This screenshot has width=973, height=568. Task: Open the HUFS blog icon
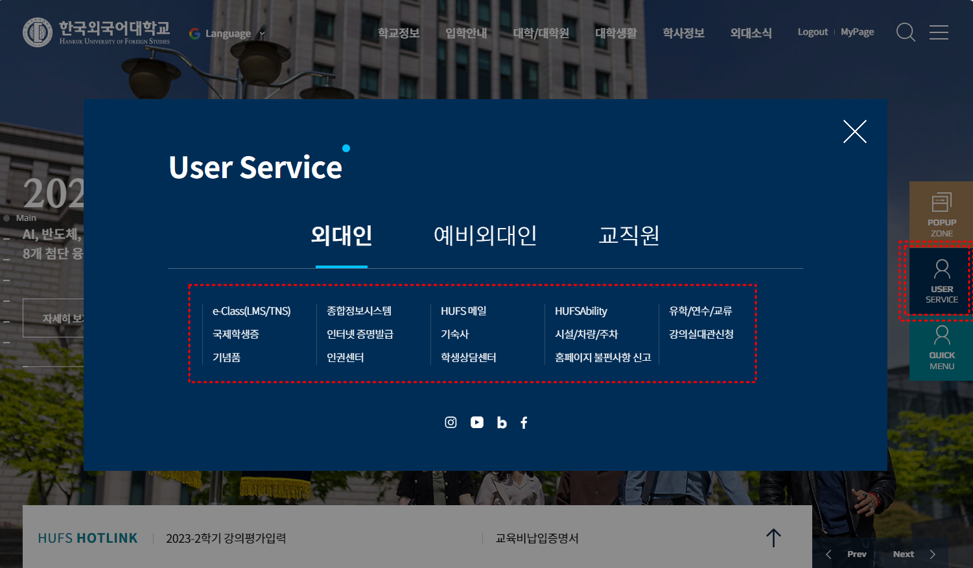(502, 422)
